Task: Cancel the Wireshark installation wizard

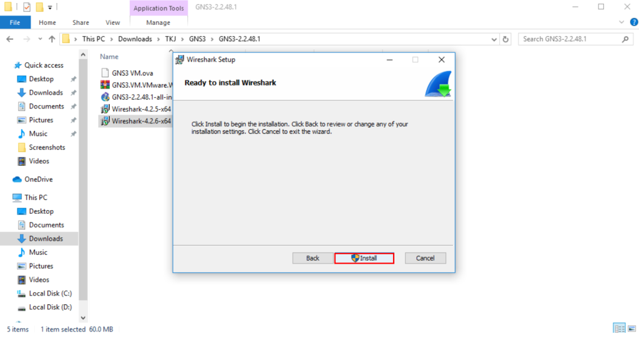Action: tap(425, 258)
